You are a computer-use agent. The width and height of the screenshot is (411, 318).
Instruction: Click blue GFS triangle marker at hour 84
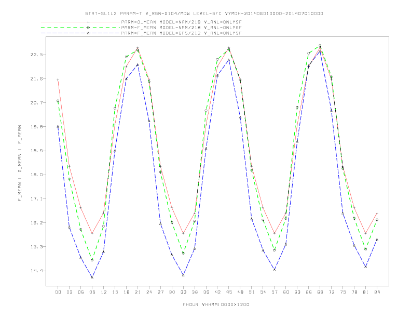tap(377, 240)
